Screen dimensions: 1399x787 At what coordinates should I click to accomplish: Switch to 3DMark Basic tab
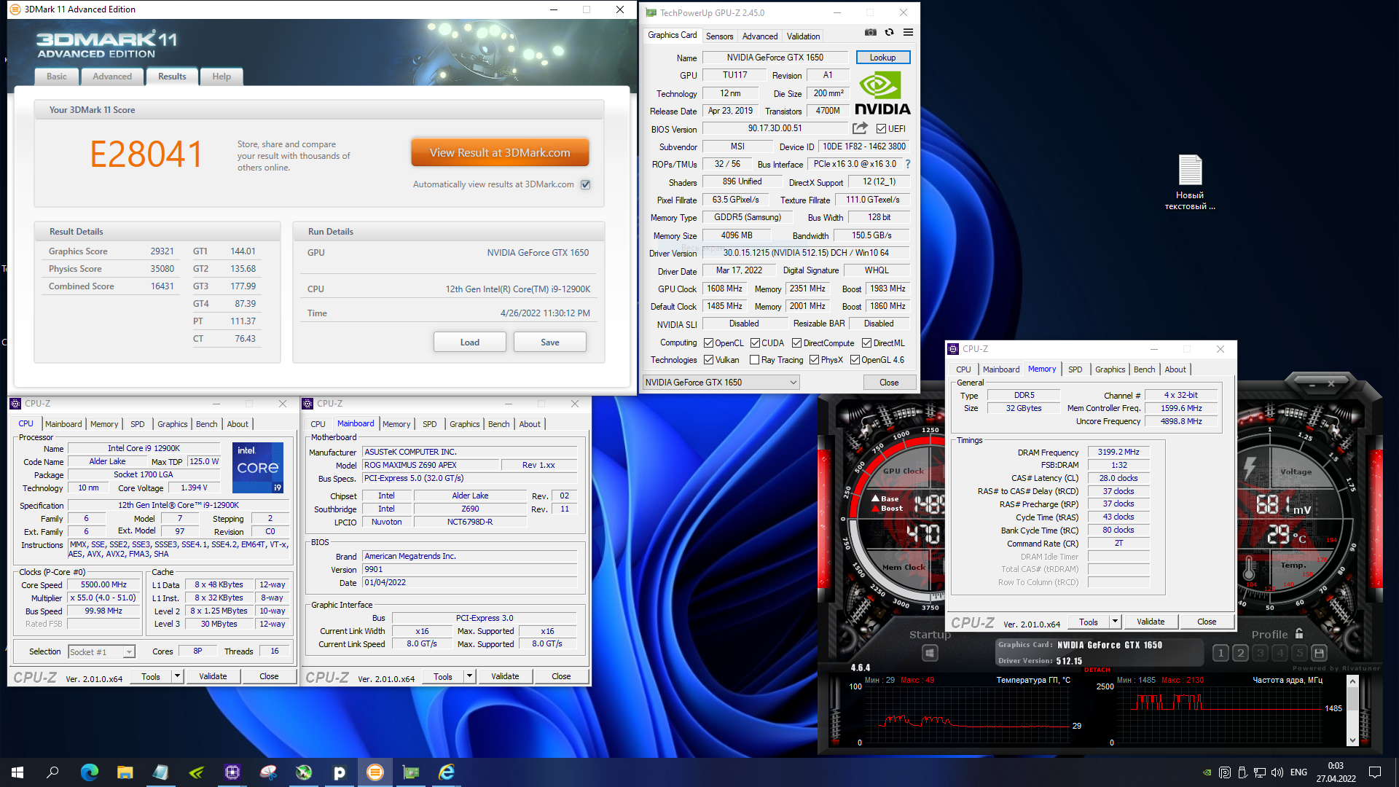(57, 77)
